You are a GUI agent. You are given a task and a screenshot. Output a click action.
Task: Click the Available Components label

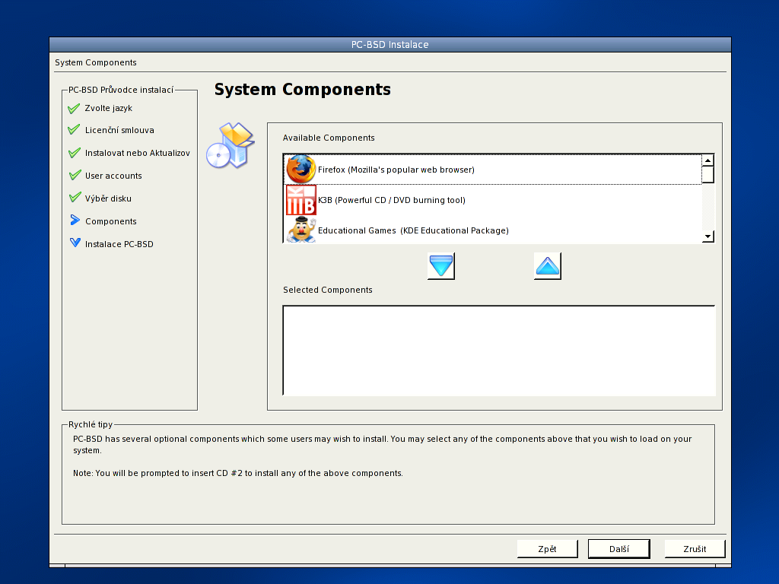(329, 138)
